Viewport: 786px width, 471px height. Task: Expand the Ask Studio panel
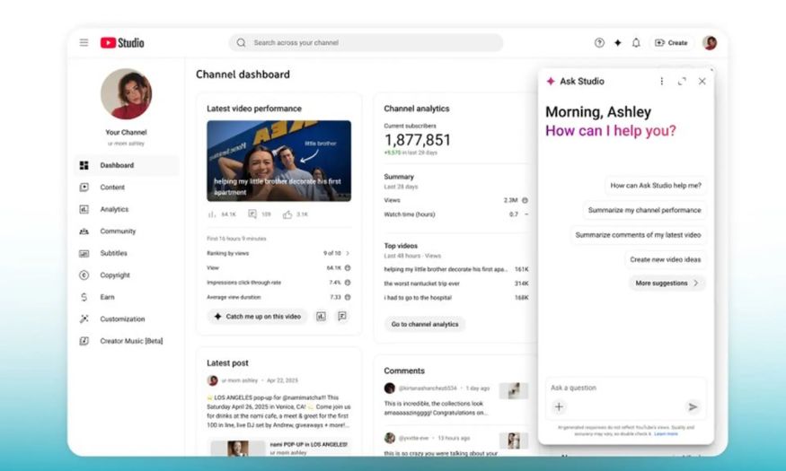(x=682, y=81)
